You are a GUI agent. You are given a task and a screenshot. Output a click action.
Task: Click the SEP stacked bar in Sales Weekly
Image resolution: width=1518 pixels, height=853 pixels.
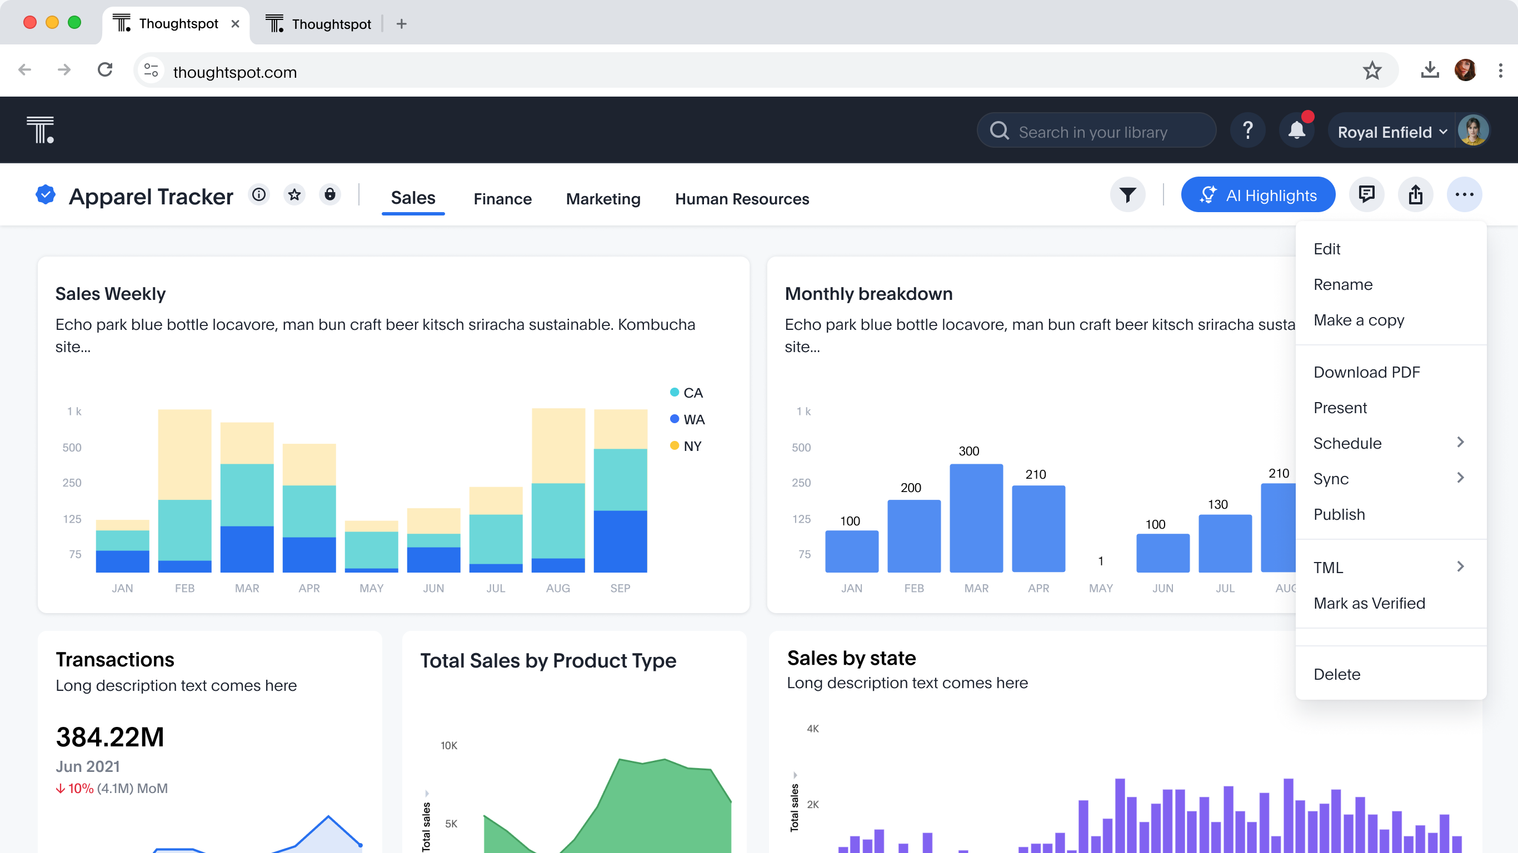(x=620, y=491)
